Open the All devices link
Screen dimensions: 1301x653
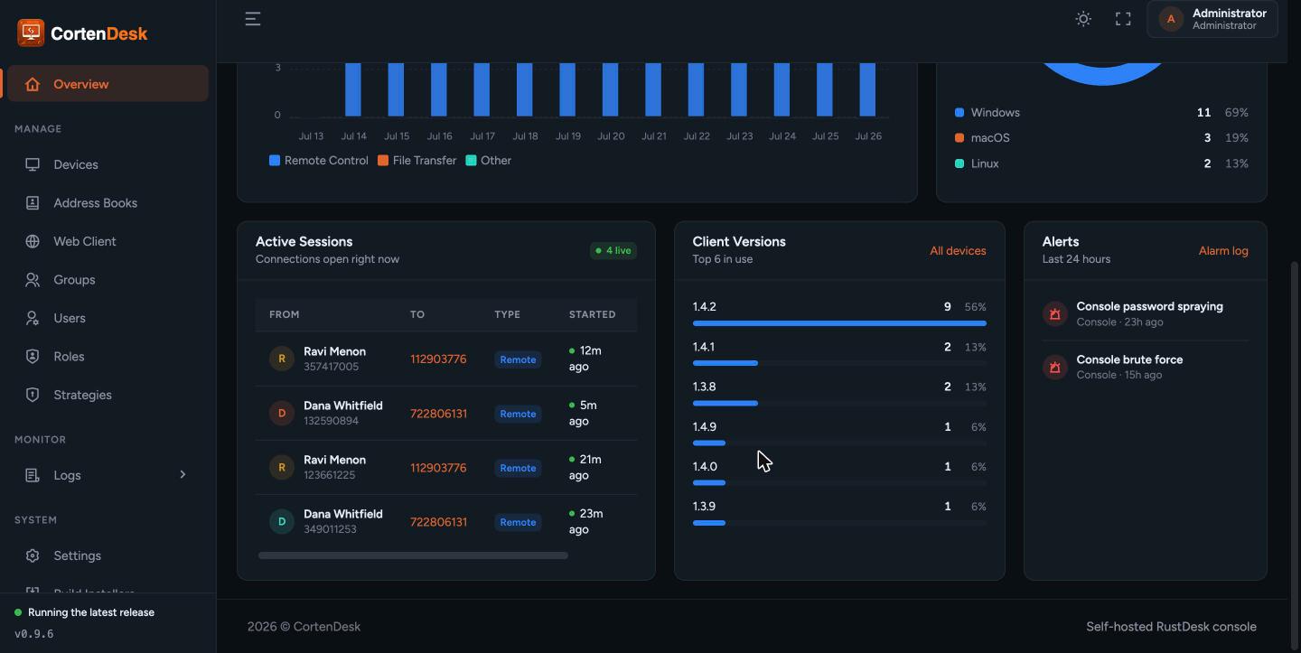point(958,251)
